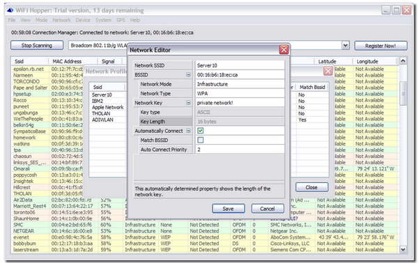This screenshot has height=263, width=418.
Task: Collapse the Automatically Connect group
Action: point(189,131)
